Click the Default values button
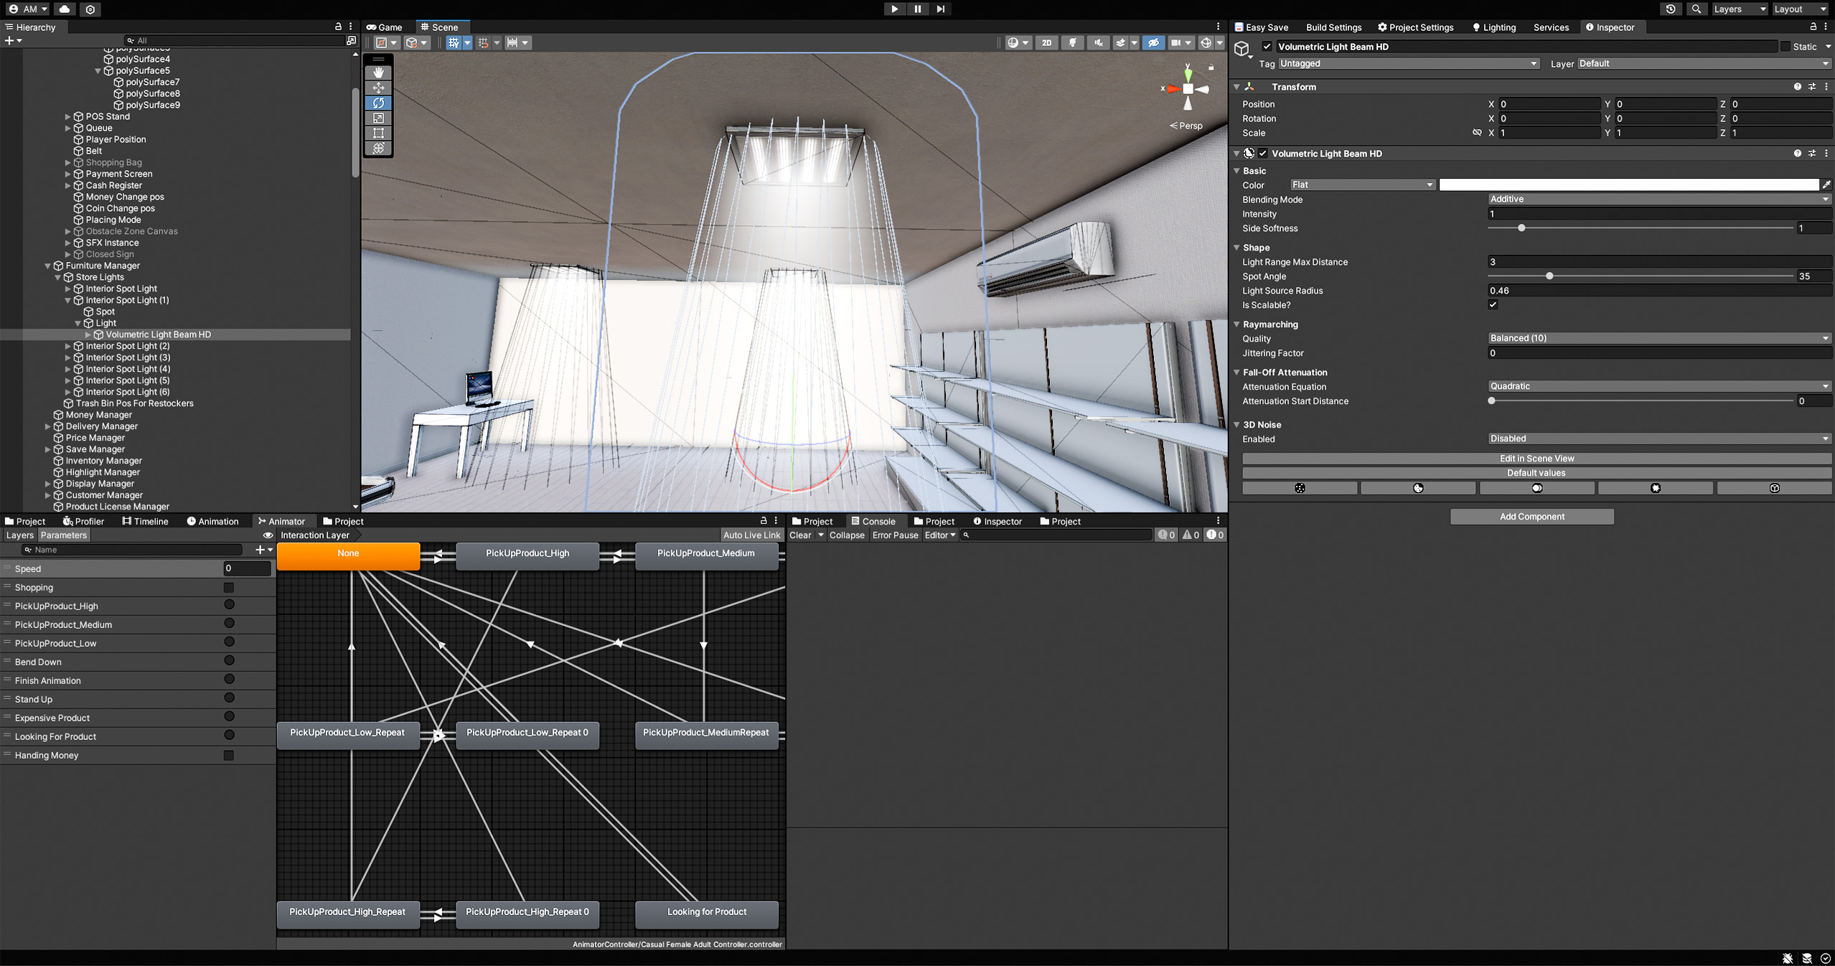Viewport: 1835px width, 966px height. coord(1536,472)
